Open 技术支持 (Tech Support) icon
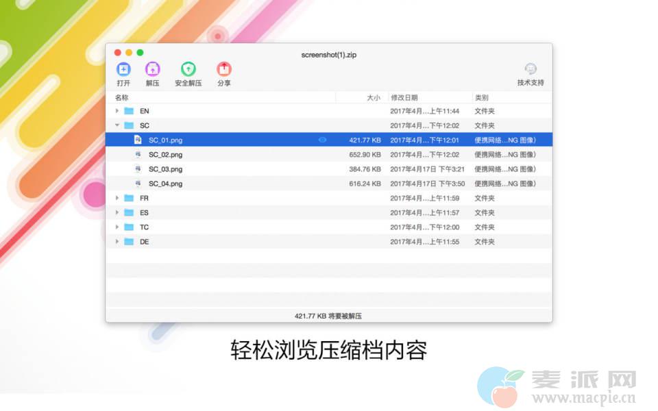Image resolution: width=658 pixels, height=411 pixels. (530, 69)
